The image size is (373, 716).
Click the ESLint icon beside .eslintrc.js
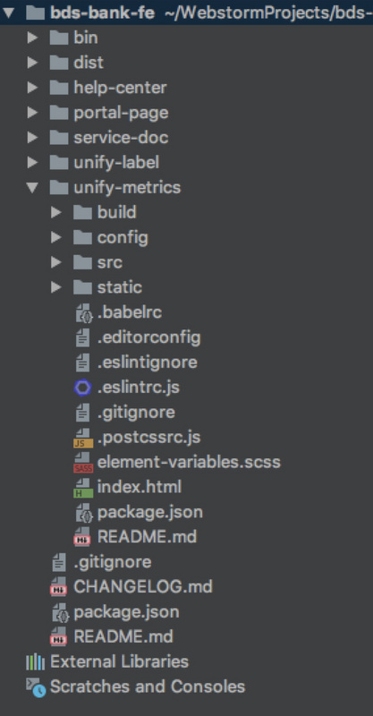[x=82, y=388]
